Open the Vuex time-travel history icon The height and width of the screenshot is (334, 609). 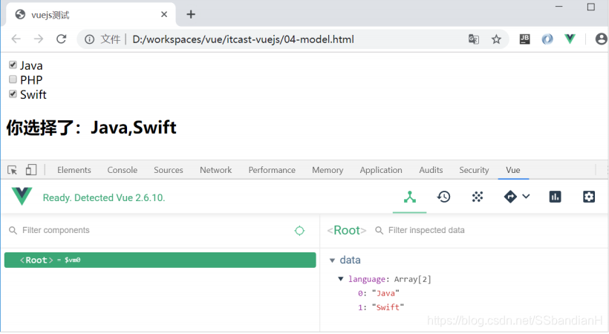pyautogui.click(x=443, y=197)
